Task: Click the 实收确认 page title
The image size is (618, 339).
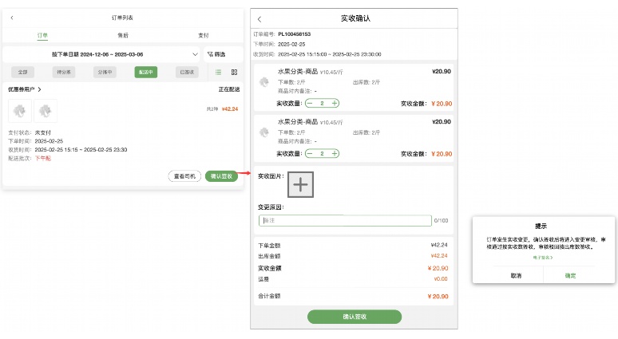Action: (355, 18)
